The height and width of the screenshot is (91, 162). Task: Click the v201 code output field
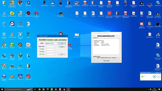tap(51, 54)
